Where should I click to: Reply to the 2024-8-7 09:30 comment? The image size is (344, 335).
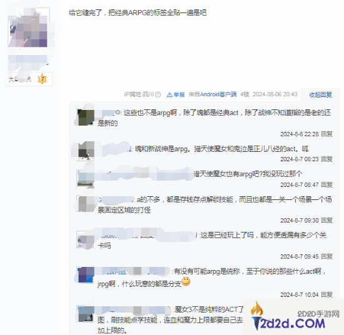coord(326,221)
